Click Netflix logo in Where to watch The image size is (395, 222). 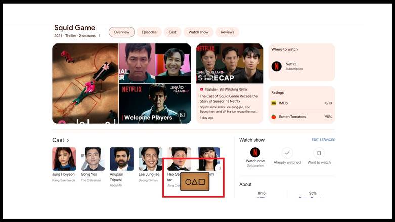[x=276, y=66]
